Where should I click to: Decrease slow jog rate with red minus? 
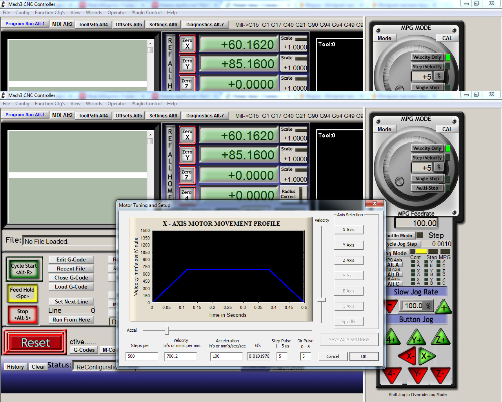391,306
